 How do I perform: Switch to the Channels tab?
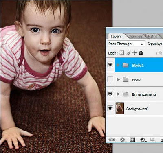[135, 36]
